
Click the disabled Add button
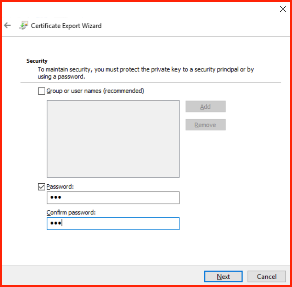click(205, 107)
